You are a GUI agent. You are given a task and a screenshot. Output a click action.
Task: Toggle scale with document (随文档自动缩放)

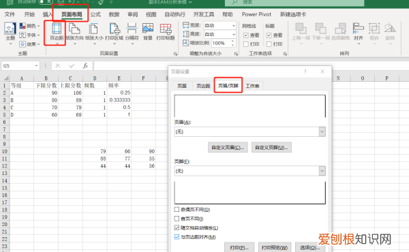(x=177, y=227)
